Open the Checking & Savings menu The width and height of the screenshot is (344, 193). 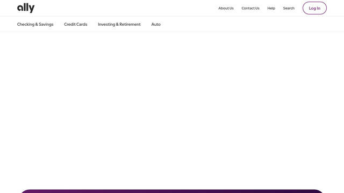click(35, 24)
